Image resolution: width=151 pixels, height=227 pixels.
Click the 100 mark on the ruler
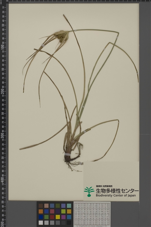[3, 47]
